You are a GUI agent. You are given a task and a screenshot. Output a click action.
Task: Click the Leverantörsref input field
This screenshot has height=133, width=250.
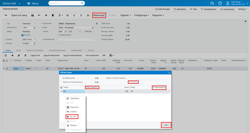(x=76, y=40)
